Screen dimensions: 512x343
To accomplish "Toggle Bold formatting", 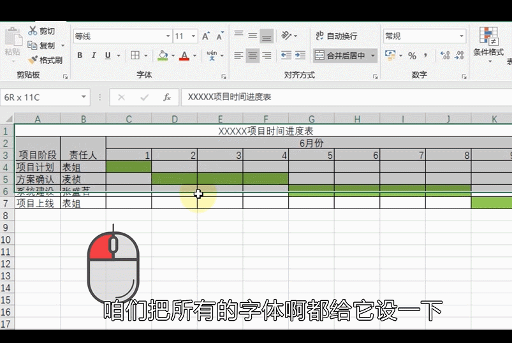I will (80, 55).
